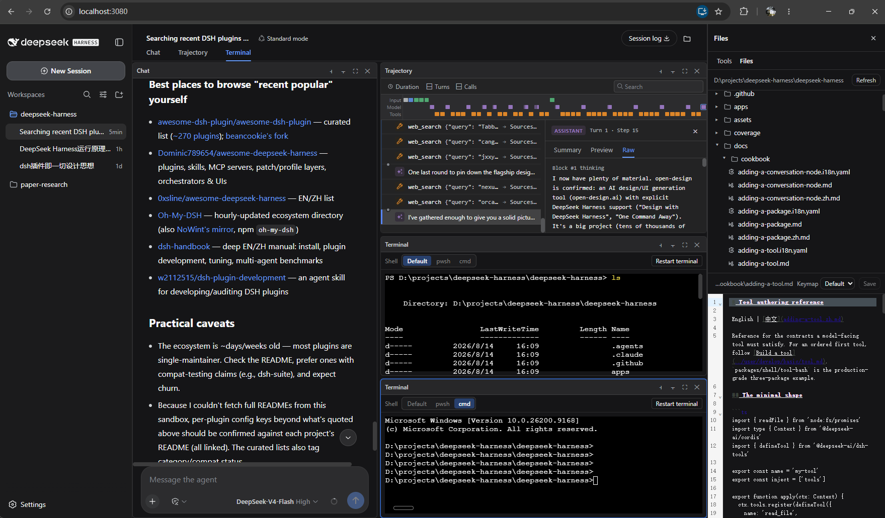The image size is (885, 518).
Task: Click the folder icon beside Session log
Action: [x=687, y=39]
